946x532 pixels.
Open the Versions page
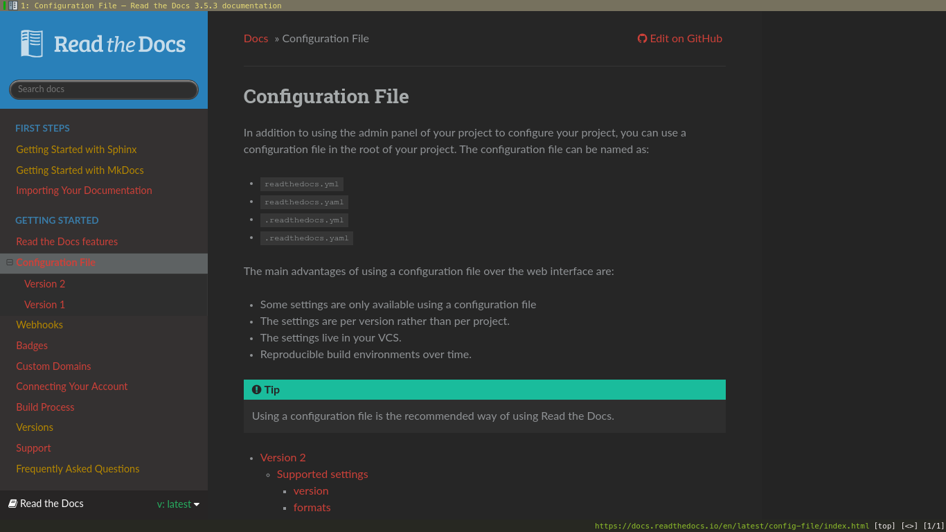point(35,427)
